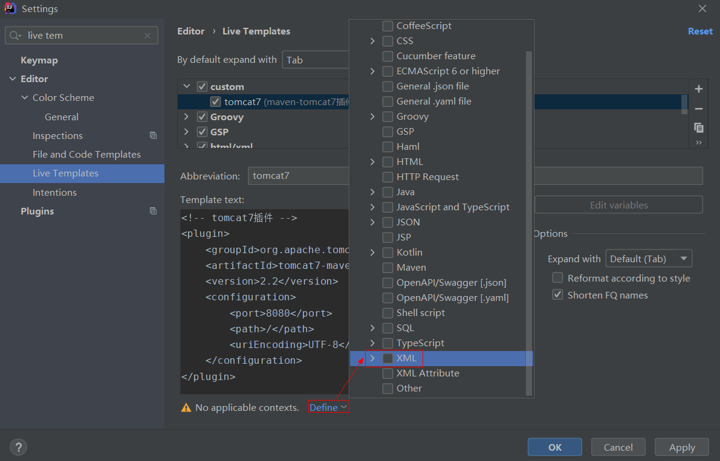Open Keymap settings page
This screenshot has height=461, width=720.
pos(39,60)
